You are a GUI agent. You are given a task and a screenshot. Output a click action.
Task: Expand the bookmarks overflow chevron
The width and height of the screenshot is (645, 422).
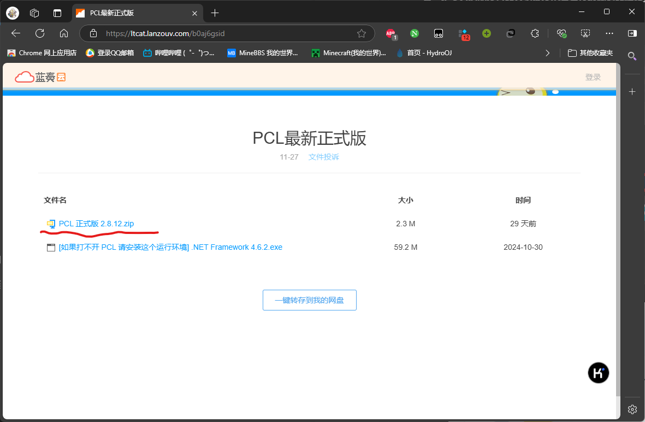tap(547, 53)
